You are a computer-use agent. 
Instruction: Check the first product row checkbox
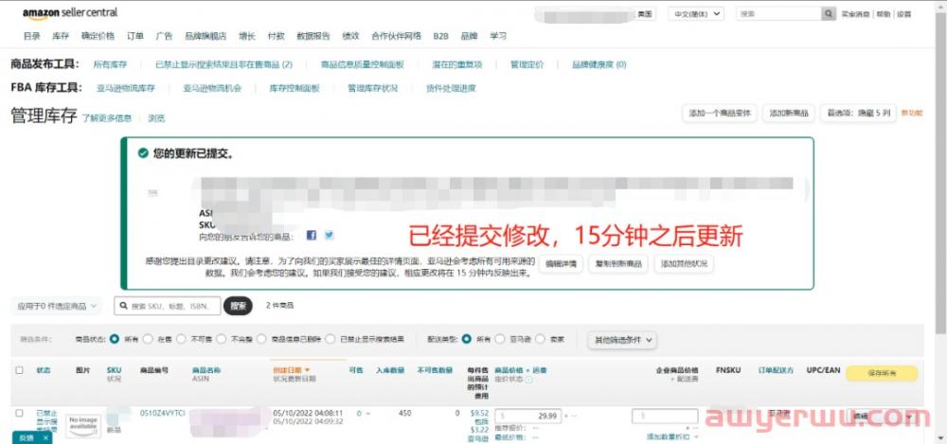(20, 413)
